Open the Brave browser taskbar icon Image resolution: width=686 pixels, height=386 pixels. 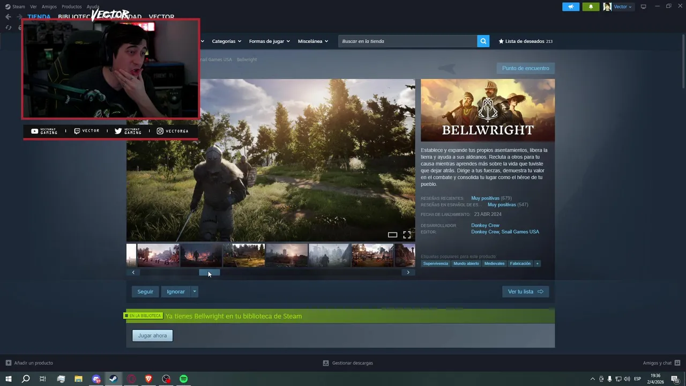148,379
